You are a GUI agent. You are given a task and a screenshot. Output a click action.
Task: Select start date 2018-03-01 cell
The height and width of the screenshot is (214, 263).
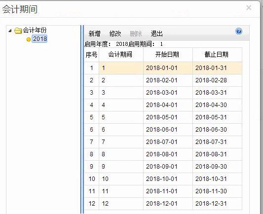pyautogui.click(x=168, y=93)
